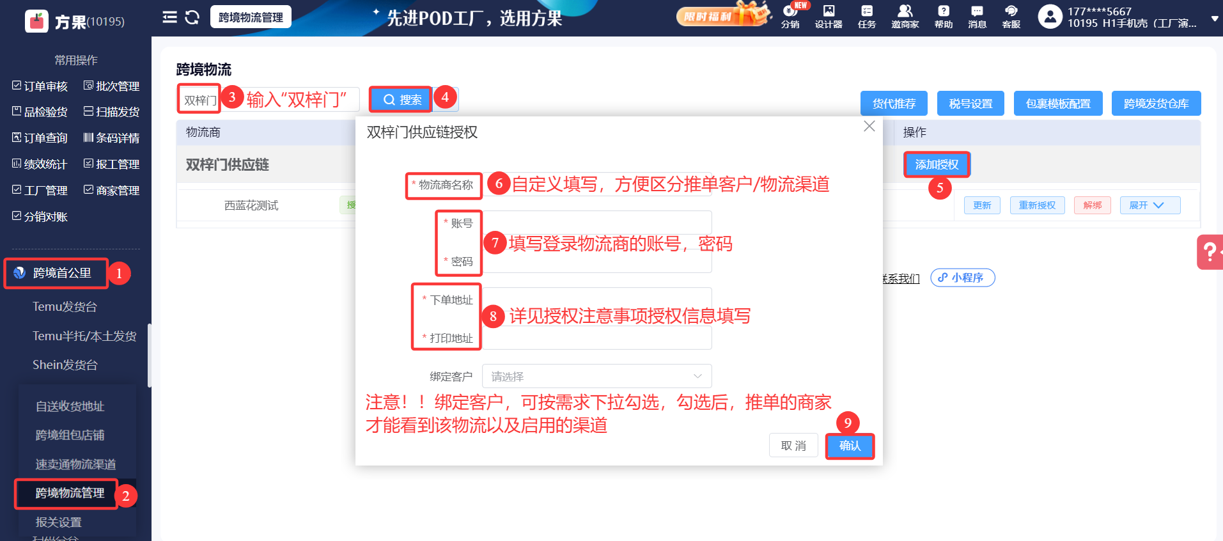Screen dimensions: 1223x541
Task: Open 绩效统计 in the sidebar
Action: (x=40, y=164)
